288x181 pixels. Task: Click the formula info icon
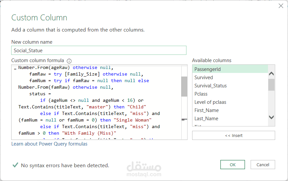(69, 61)
